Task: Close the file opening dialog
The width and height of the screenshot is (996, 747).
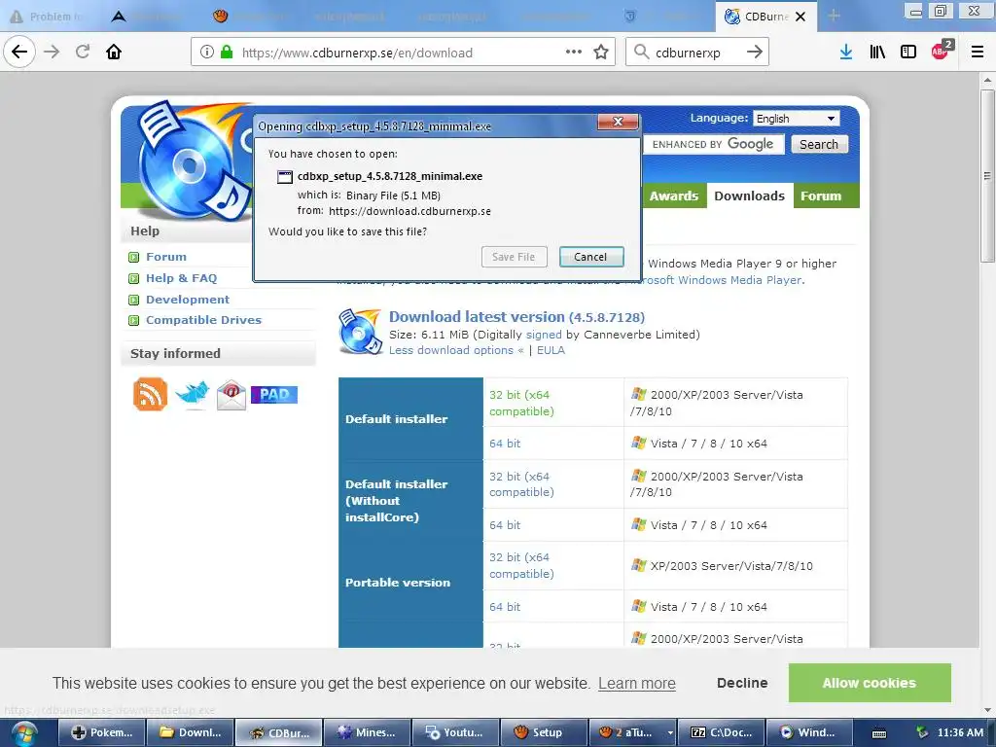Action: [618, 122]
